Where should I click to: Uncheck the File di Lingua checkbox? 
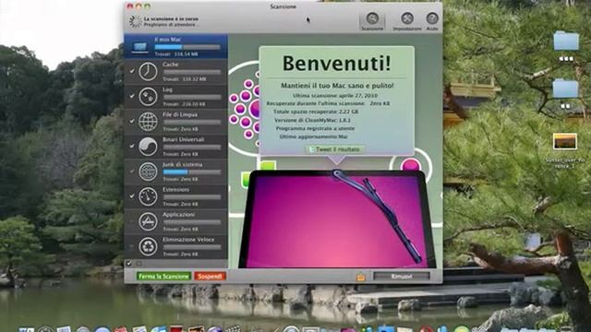point(131,121)
